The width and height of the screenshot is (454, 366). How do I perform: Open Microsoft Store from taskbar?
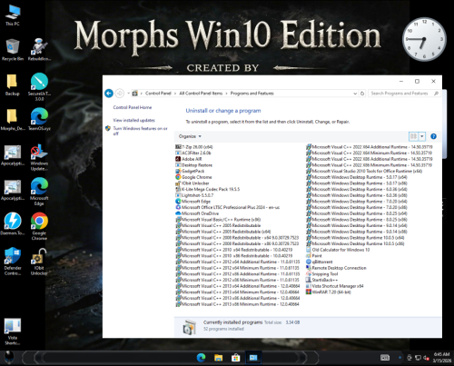click(x=236, y=358)
